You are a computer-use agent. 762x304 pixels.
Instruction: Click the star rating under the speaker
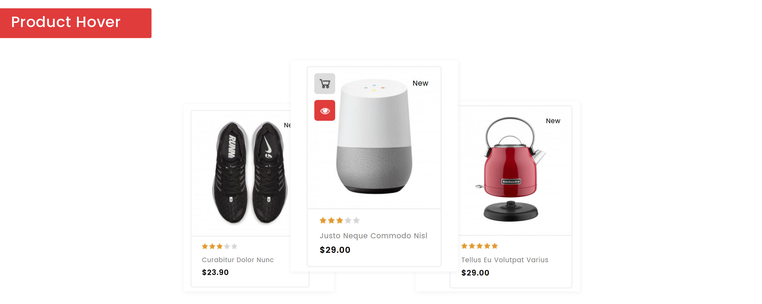340,220
